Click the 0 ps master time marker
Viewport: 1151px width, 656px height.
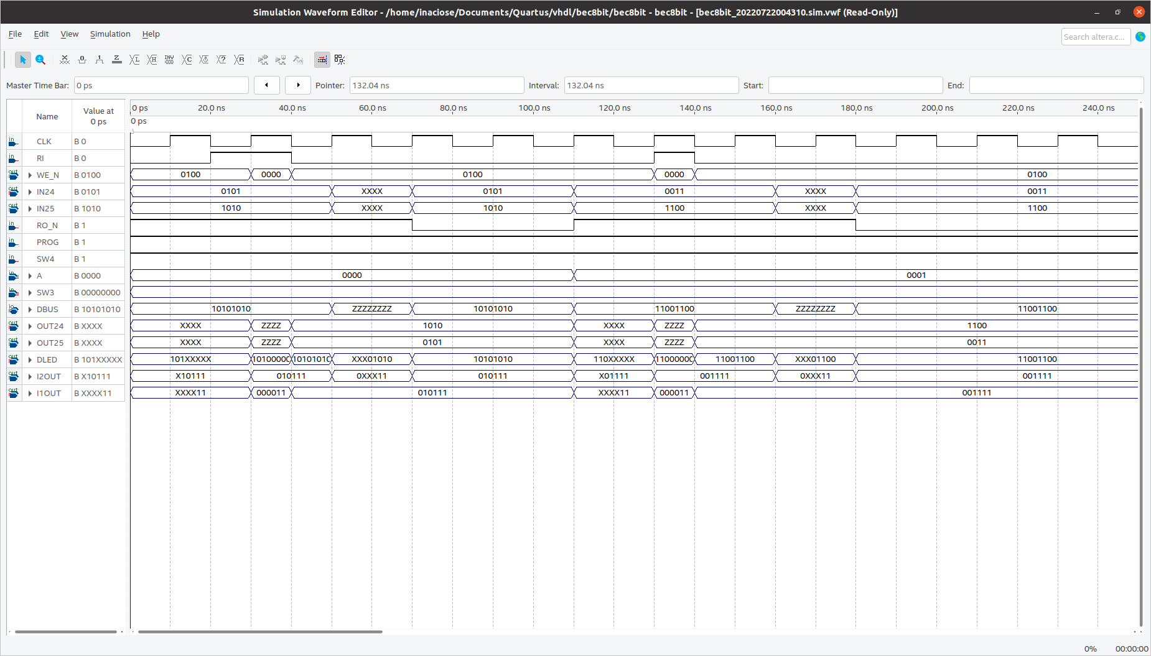point(139,121)
